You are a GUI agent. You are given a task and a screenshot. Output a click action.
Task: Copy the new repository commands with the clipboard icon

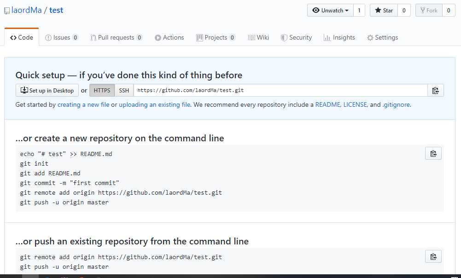click(433, 153)
